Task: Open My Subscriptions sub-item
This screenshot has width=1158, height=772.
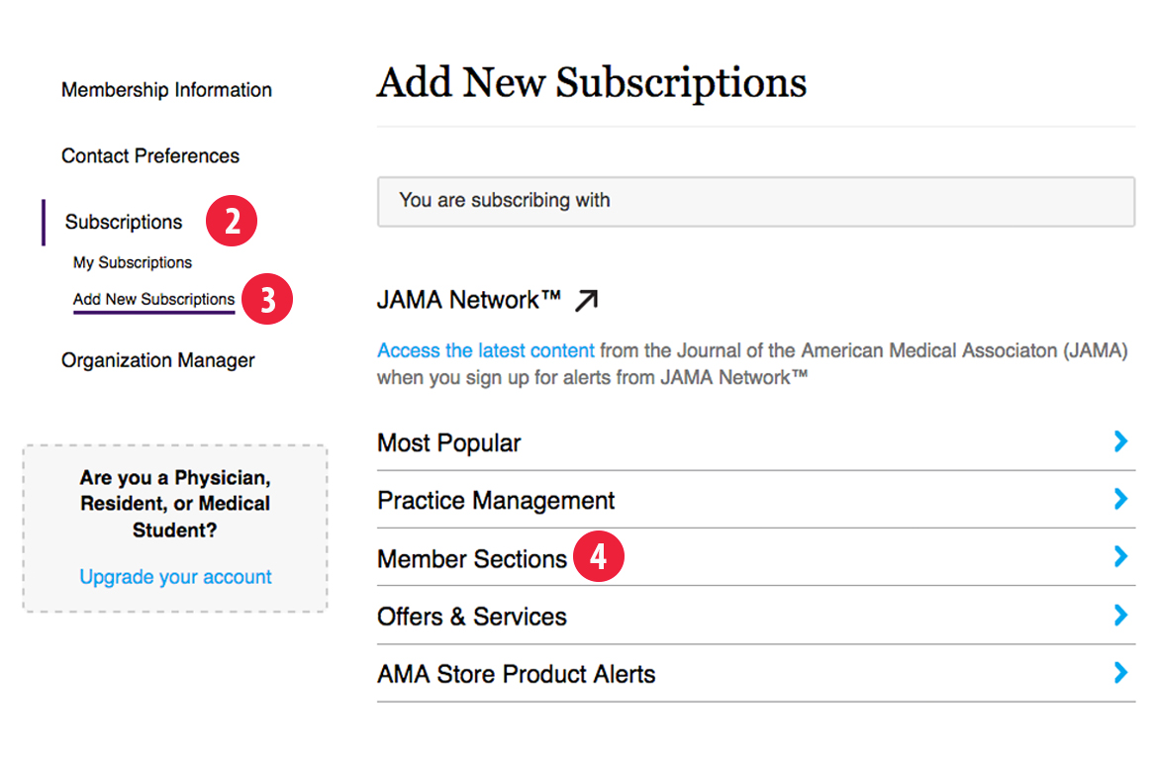Action: tap(133, 263)
